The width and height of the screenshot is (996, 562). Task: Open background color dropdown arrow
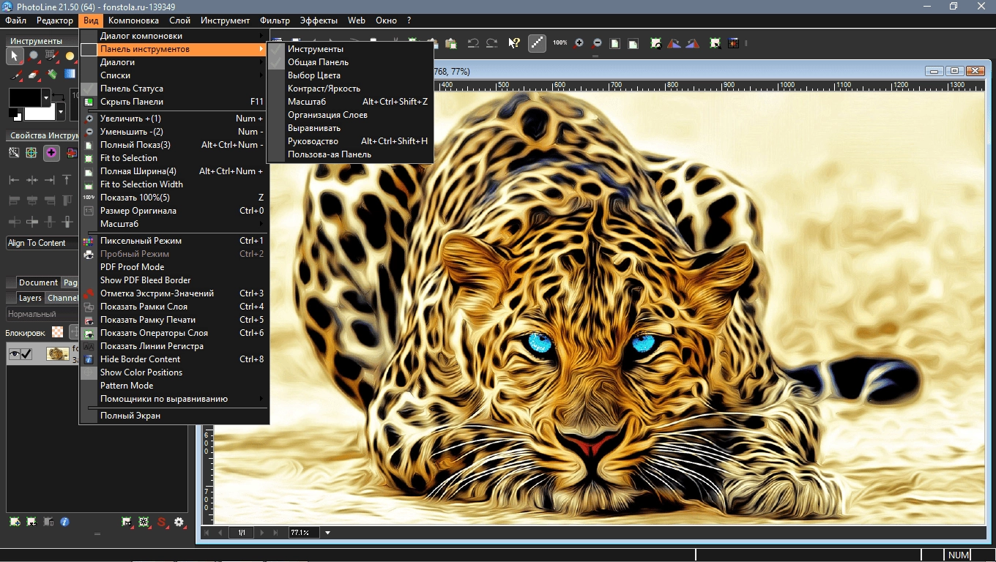[61, 113]
